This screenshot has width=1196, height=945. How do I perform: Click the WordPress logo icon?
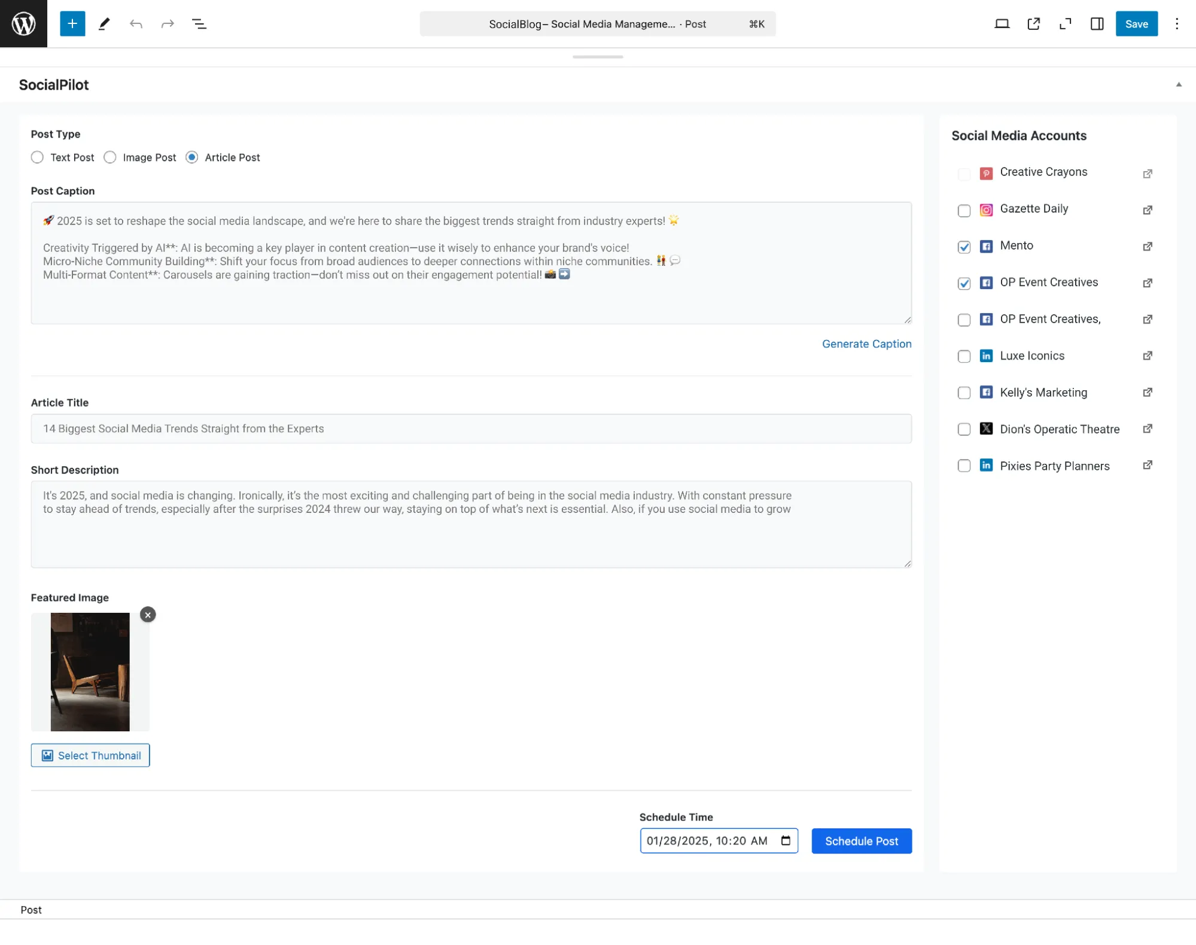pos(23,24)
